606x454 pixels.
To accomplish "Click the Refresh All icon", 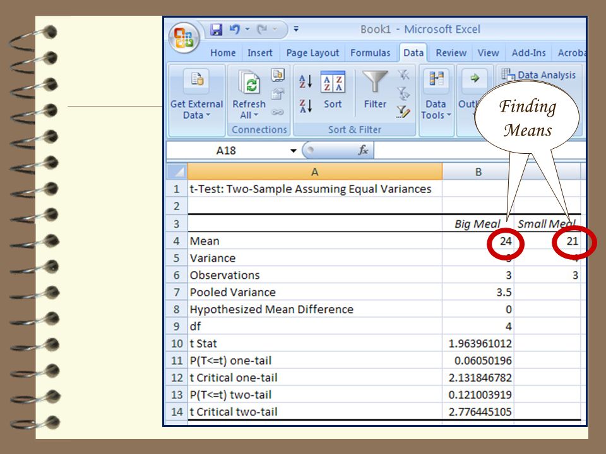I will [249, 83].
